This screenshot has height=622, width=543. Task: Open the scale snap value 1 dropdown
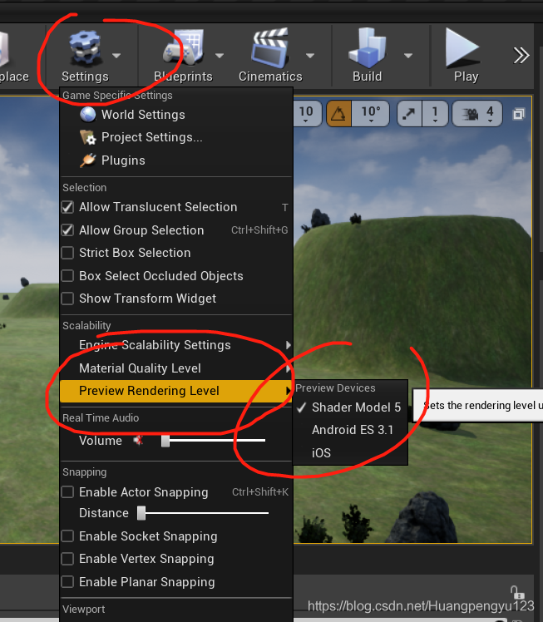coord(435,114)
